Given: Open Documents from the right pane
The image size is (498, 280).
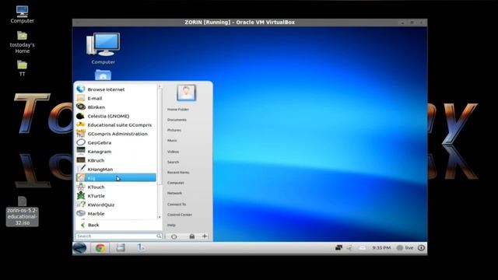Looking at the screenshot, I should click(177, 120).
